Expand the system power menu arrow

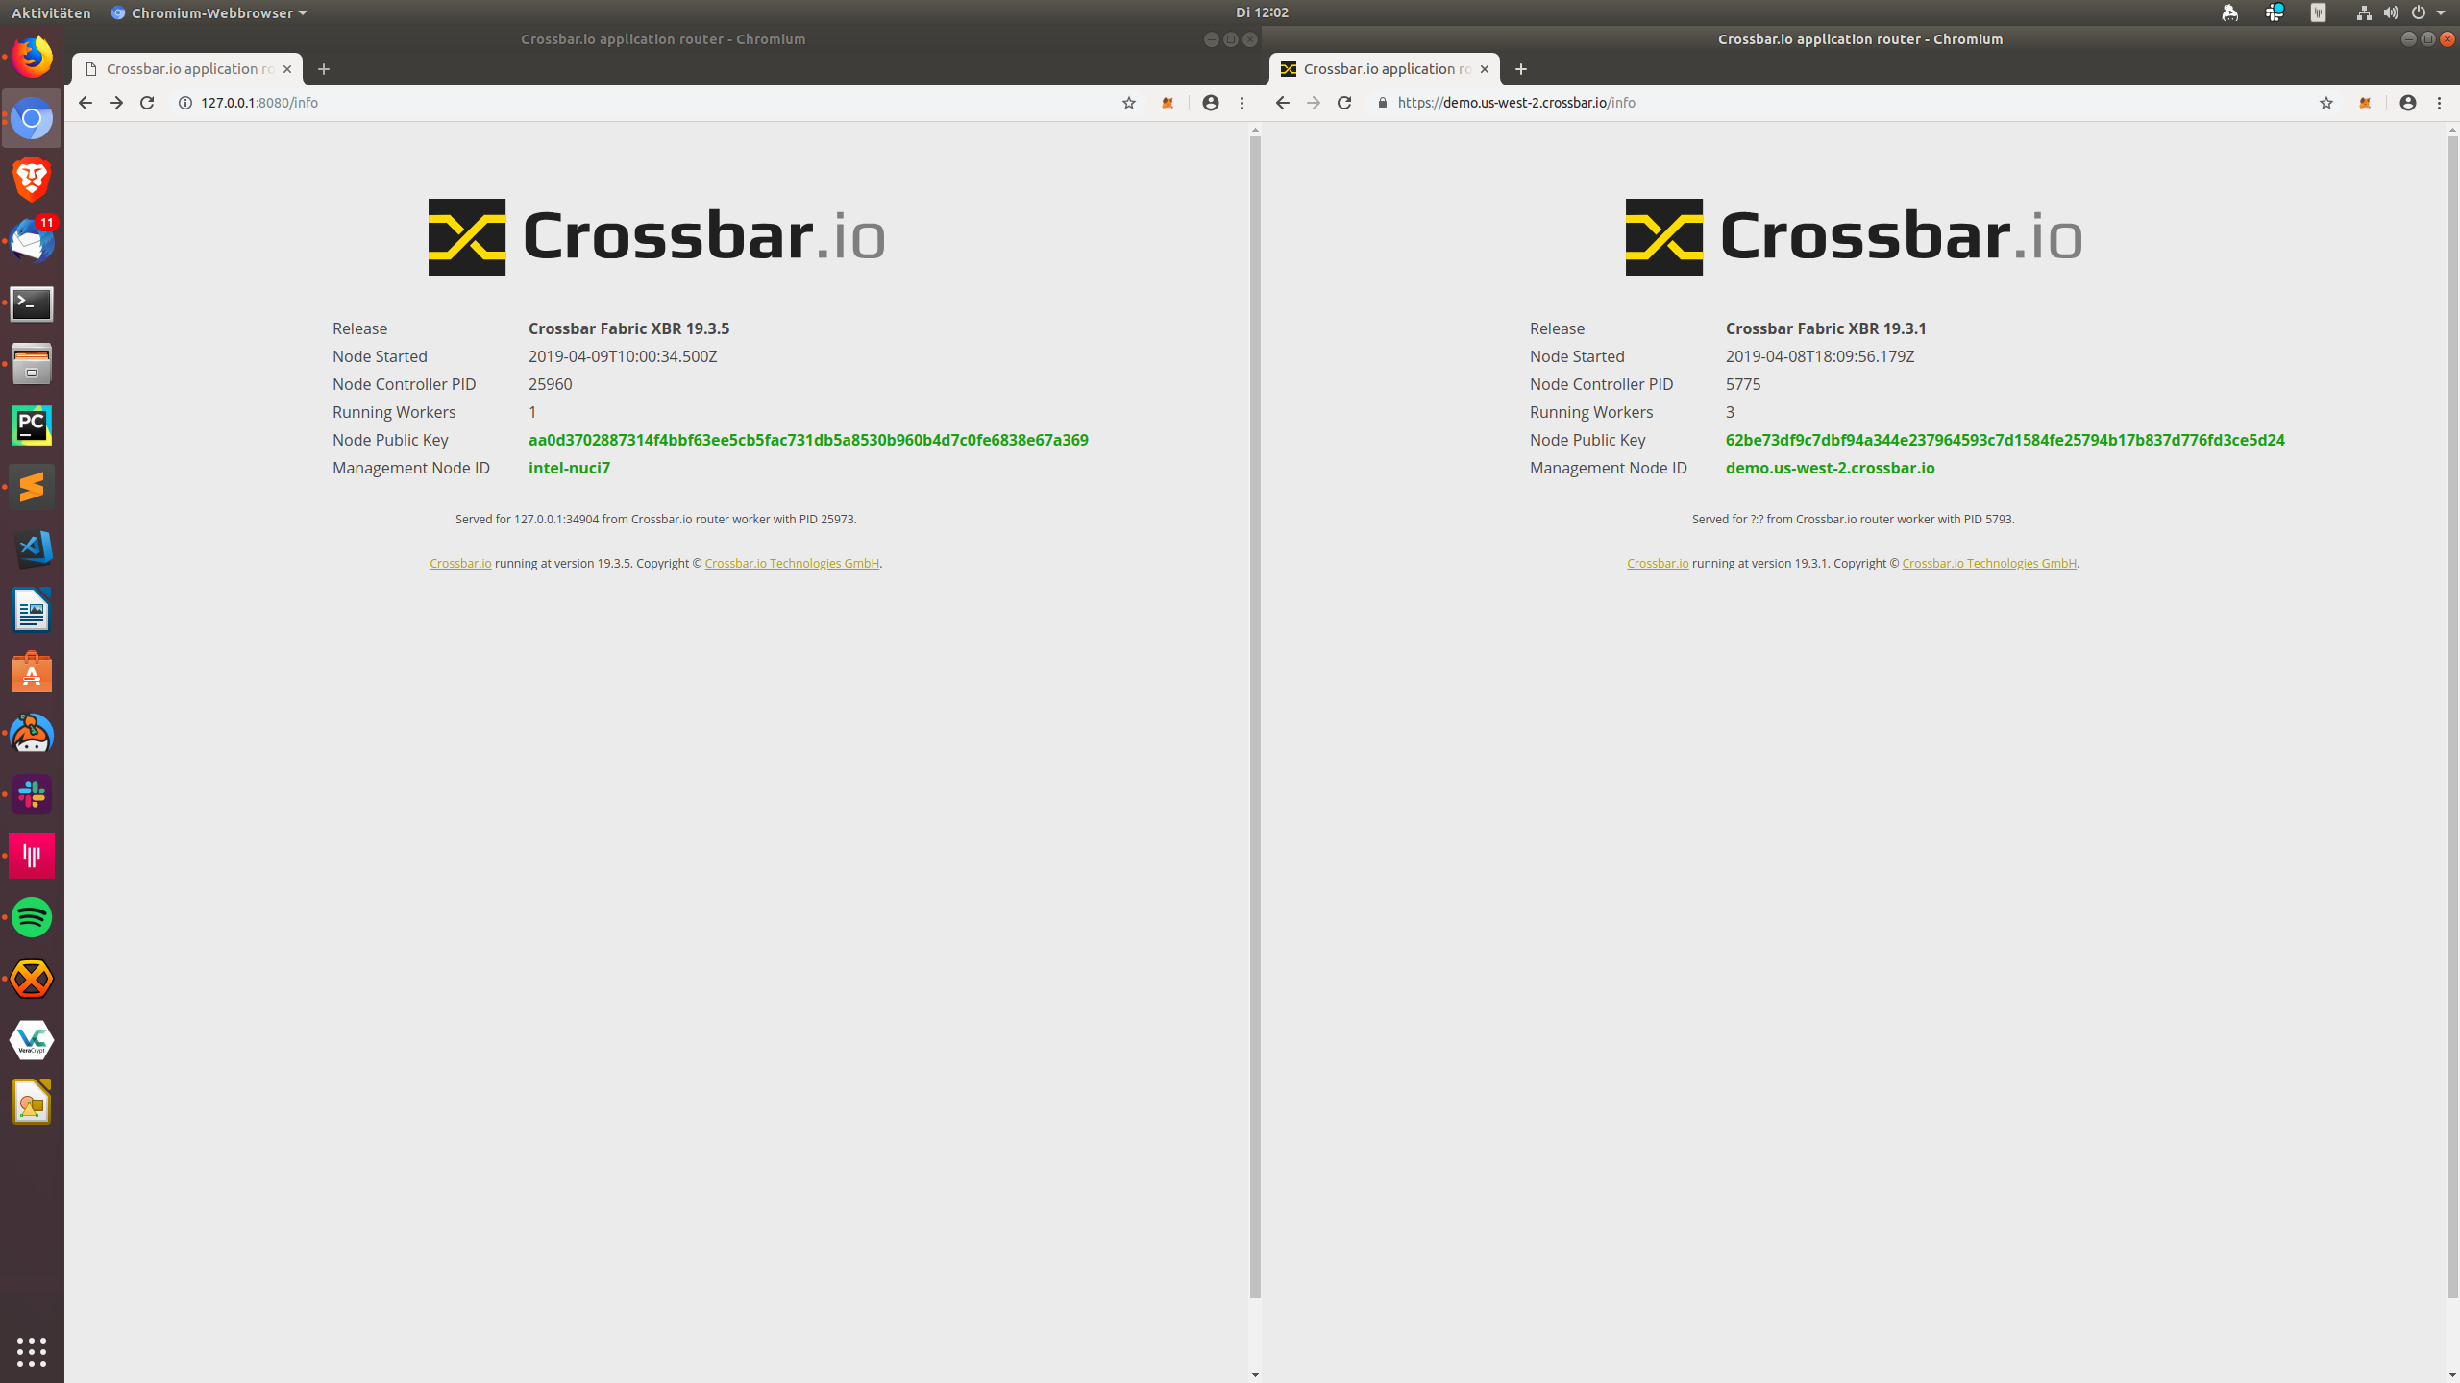tap(2441, 12)
